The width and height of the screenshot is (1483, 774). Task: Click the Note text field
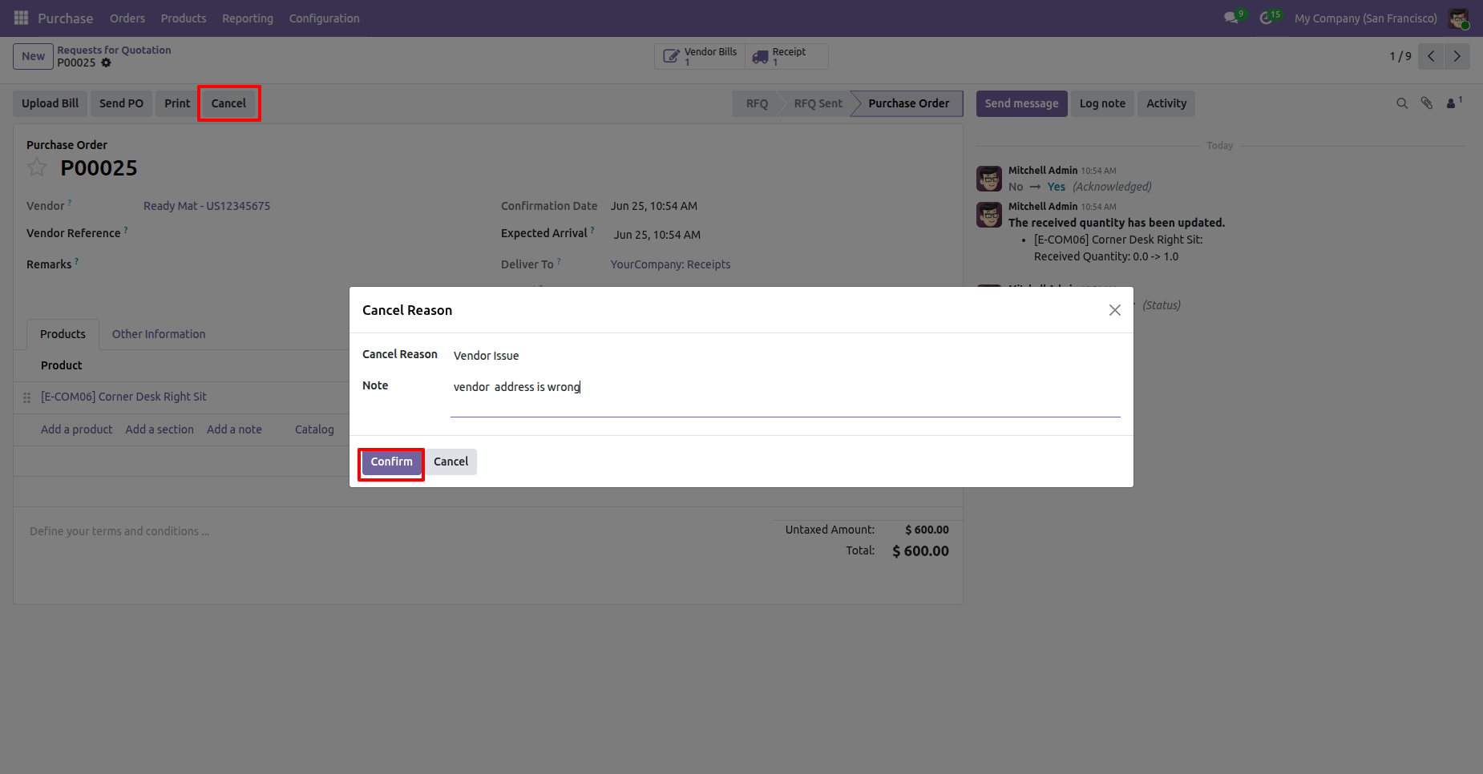pos(786,397)
